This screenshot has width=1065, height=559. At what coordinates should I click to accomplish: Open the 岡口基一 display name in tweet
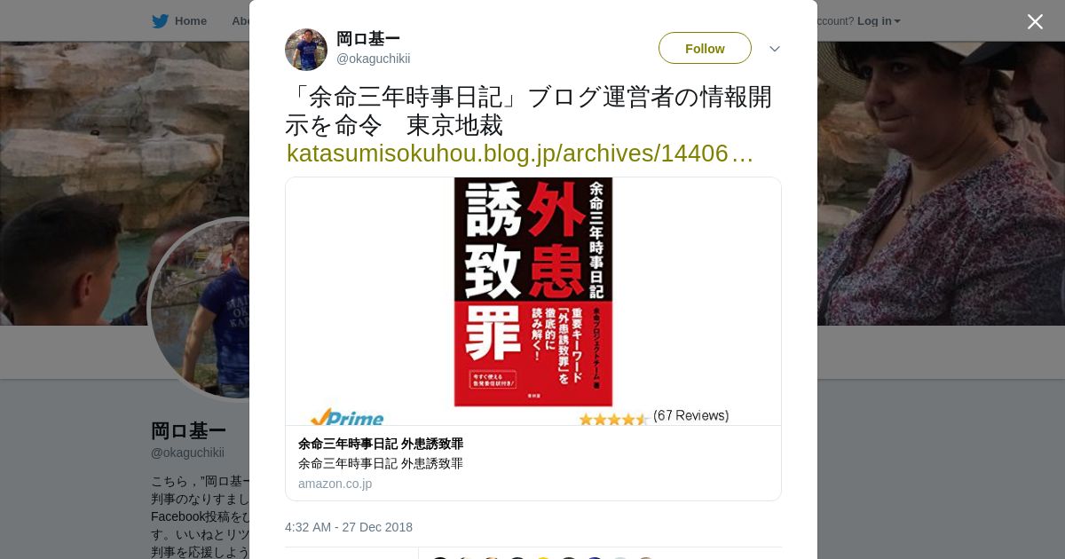click(x=368, y=39)
